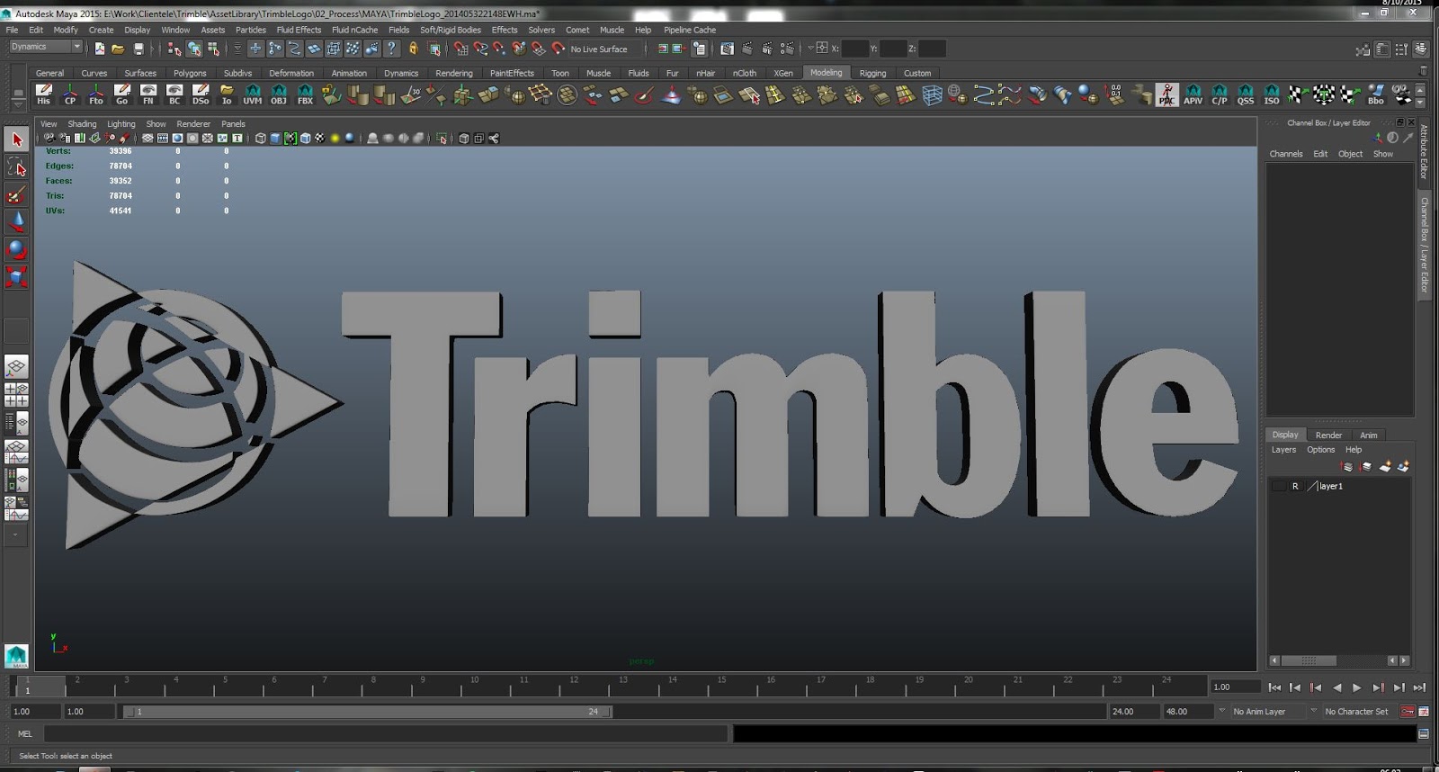Open the viewport Shading menu
The image size is (1439, 772).
[x=82, y=124]
